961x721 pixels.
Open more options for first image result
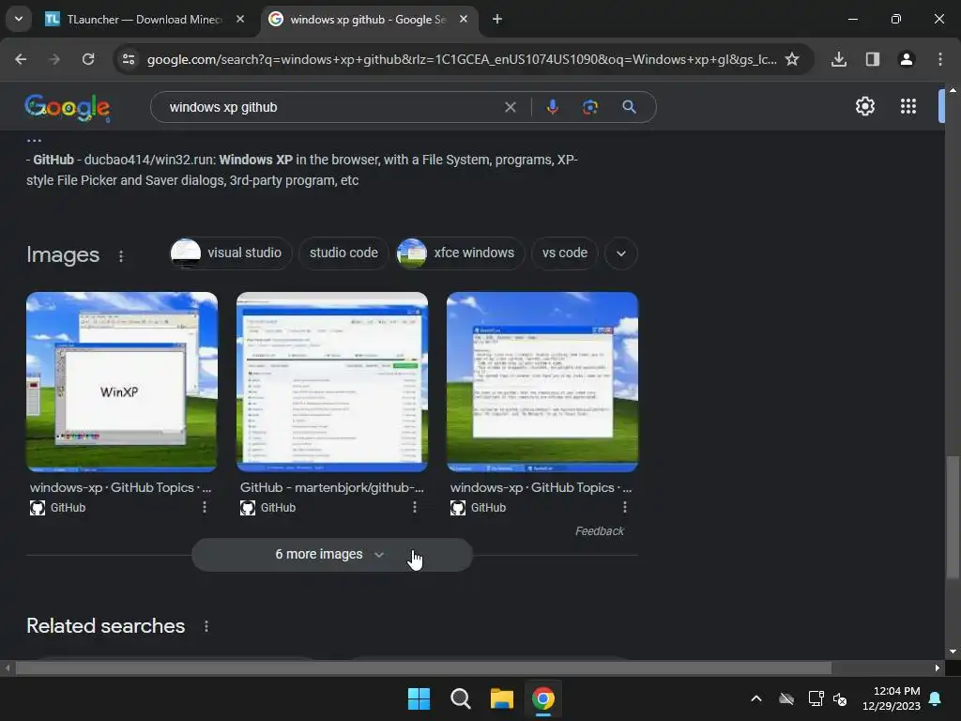[x=204, y=507]
